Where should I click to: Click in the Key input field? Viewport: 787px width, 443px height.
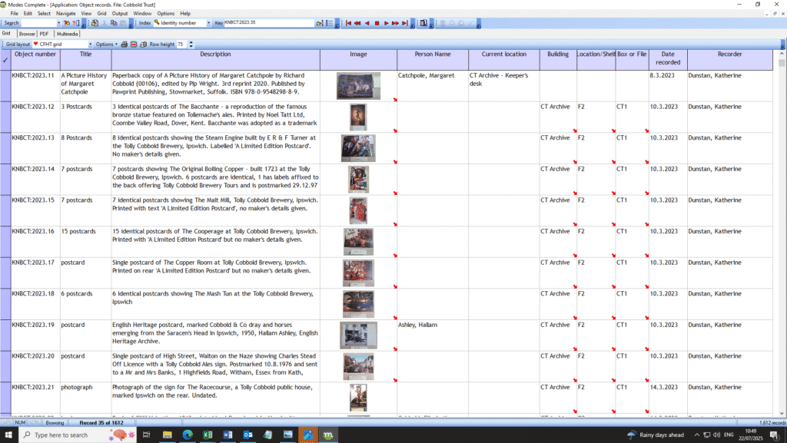[268, 23]
